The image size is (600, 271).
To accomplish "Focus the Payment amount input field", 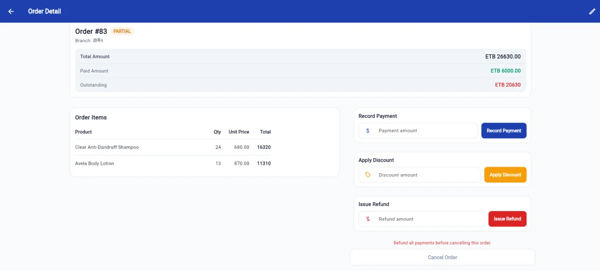I will click(x=418, y=131).
